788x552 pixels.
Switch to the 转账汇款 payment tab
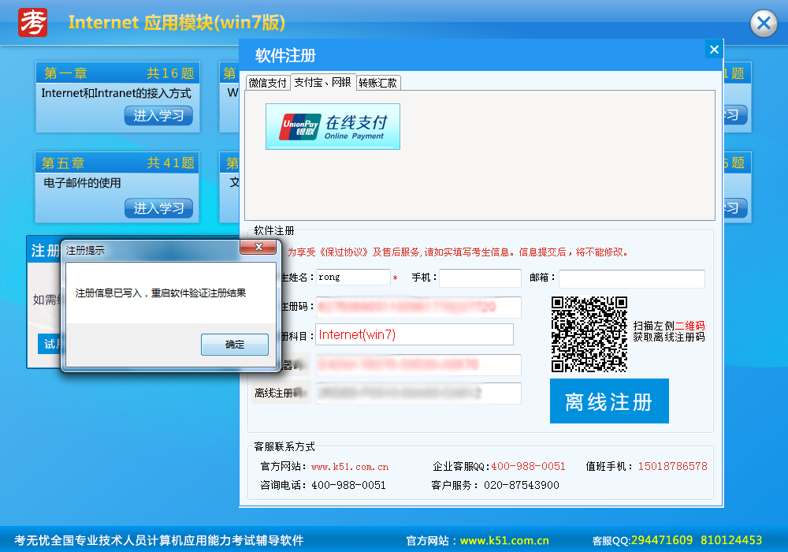pos(379,82)
